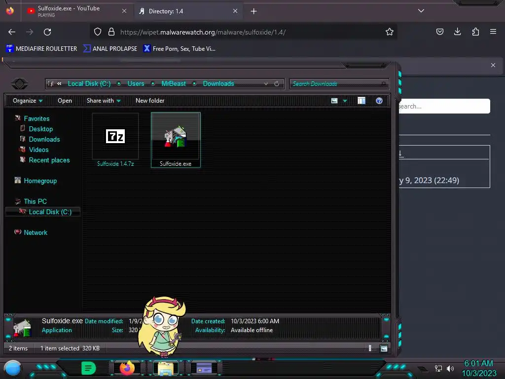The height and width of the screenshot is (379, 505).
Task: Open Videos in navigation pane
Action: click(38, 150)
